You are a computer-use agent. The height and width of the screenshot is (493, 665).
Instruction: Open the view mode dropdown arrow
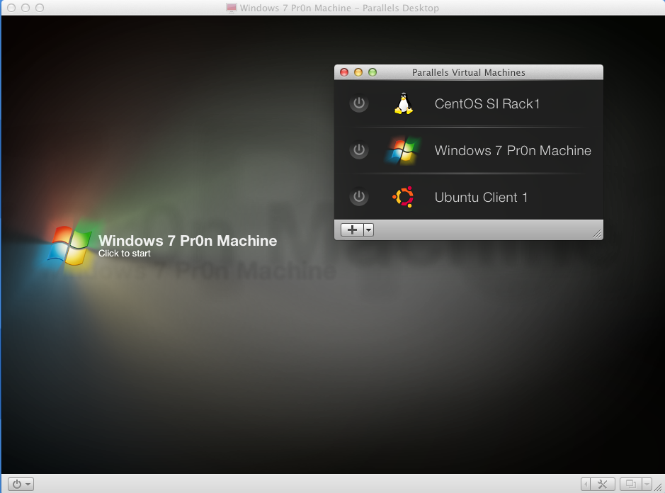coord(647,484)
